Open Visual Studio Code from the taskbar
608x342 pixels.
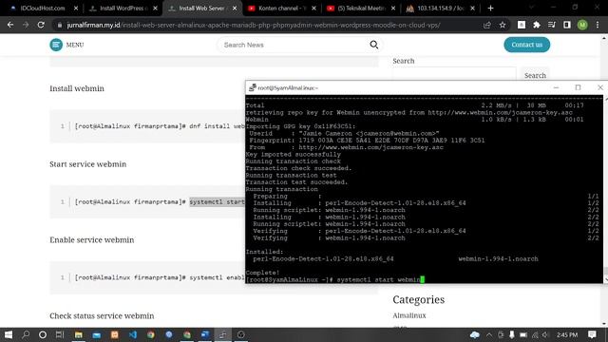click(133, 334)
